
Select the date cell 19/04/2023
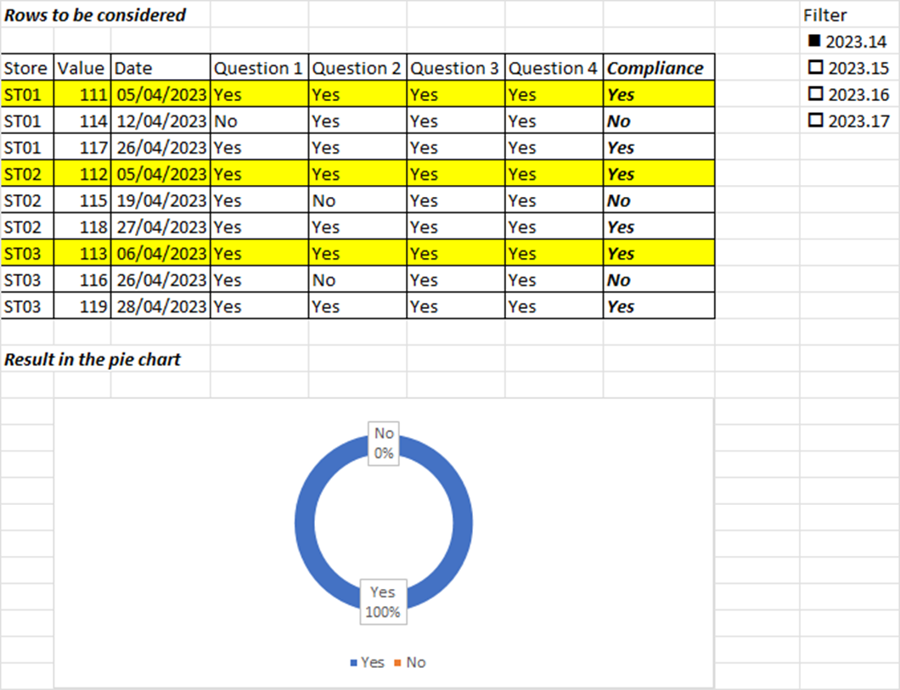[160, 200]
